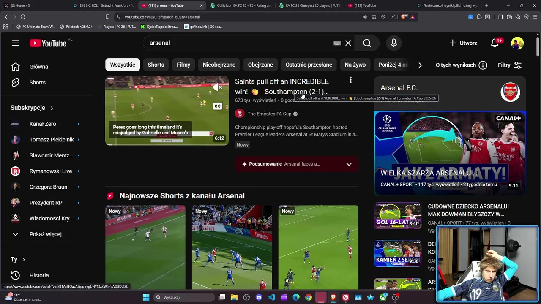Open a new browser tab with plus
Image resolution: width=541 pixels, height=304 pixels.
(486, 5)
